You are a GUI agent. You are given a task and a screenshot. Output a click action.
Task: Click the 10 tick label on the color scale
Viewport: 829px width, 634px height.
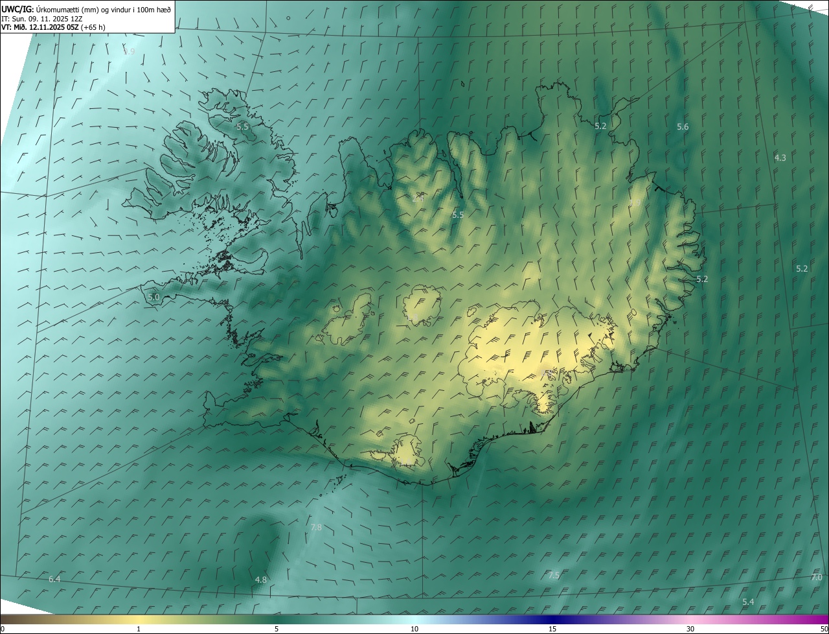414,629
